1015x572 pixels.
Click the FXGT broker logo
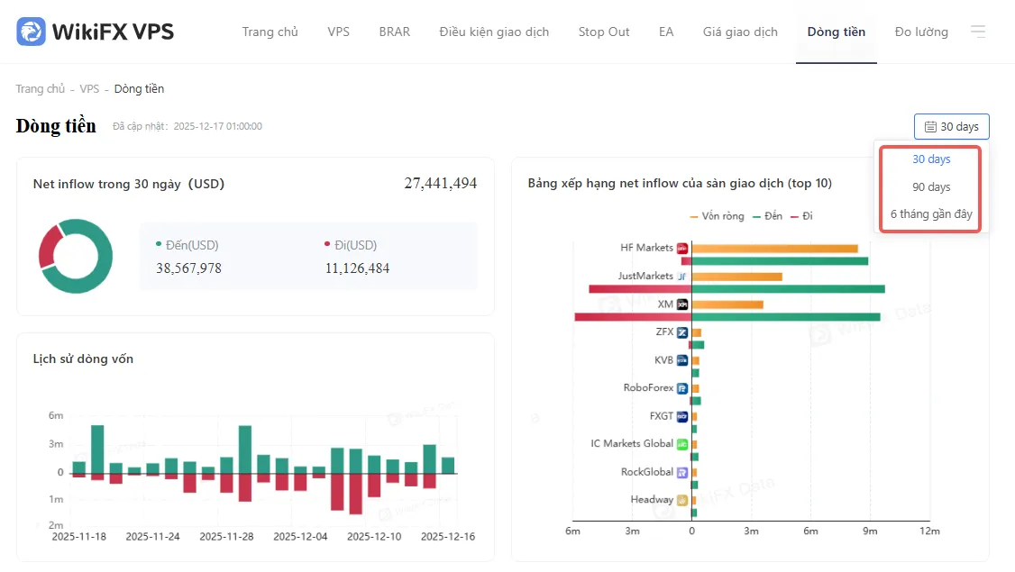point(682,417)
